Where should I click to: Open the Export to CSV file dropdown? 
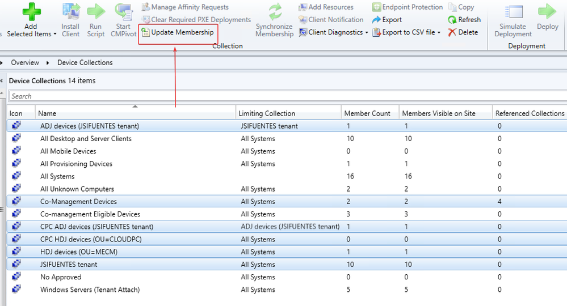click(x=439, y=32)
